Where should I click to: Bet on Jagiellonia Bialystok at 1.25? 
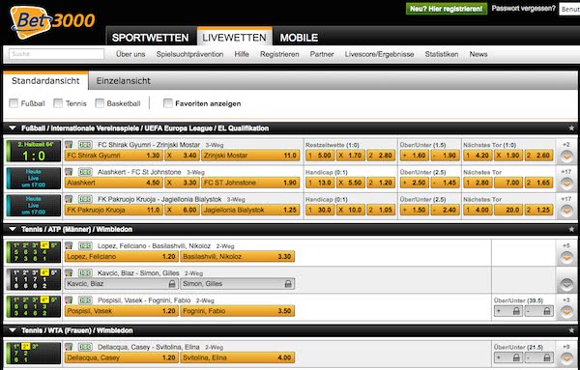250,210
